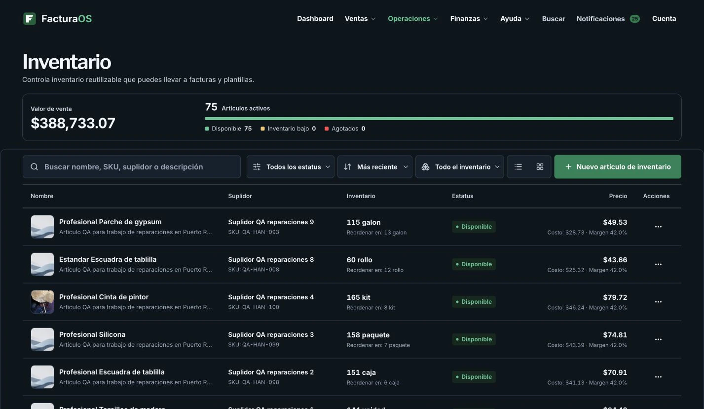Click the active articles green progress bar
Screen dimensions: 704x409
[x=439, y=119]
